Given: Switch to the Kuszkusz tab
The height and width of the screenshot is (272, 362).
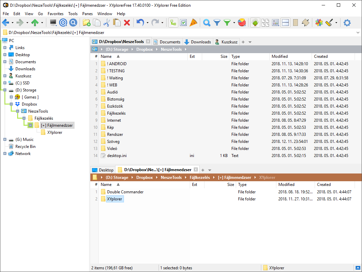Looking at the screenshot, I should (226, 42).
